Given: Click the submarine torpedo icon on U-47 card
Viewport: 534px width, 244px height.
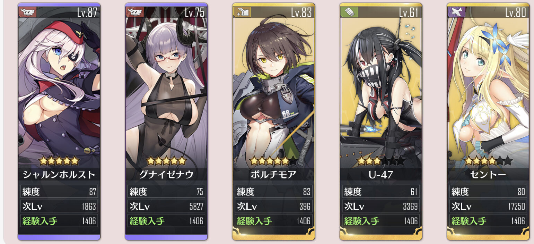Looking at the screenshot, I should click(349, 12).
